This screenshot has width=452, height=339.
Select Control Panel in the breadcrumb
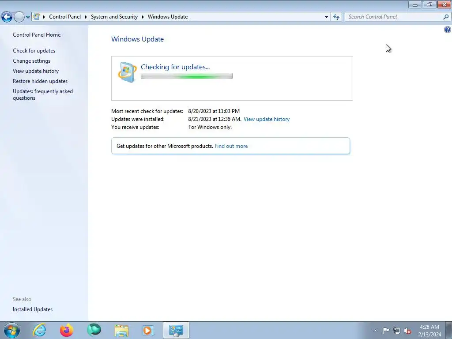coord(65,17)
